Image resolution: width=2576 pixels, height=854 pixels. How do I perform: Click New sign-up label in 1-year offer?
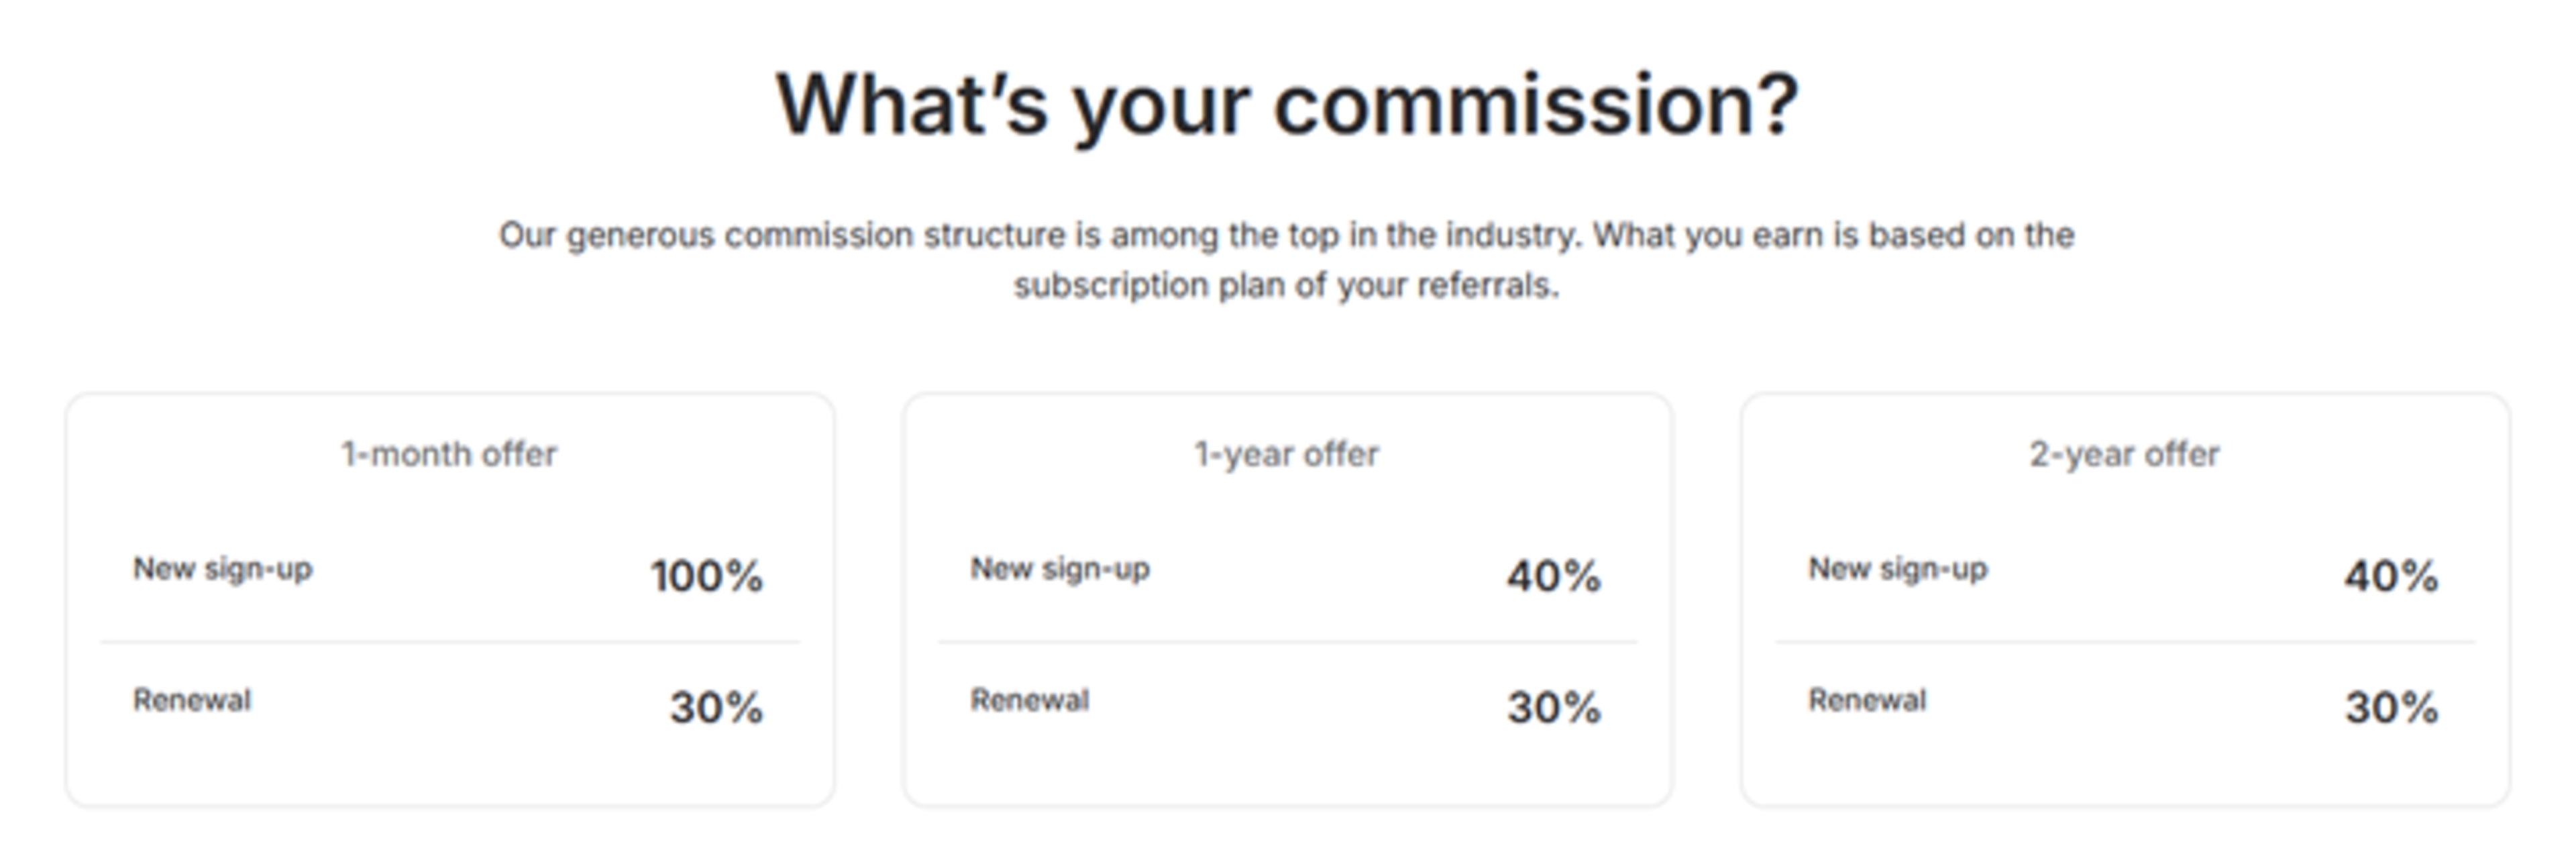click(x=1060, y=569)
